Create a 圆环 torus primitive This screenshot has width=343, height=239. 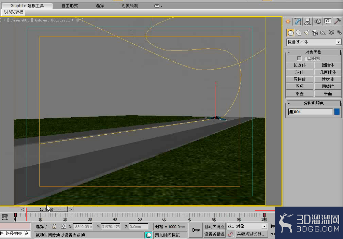[299, 87]
